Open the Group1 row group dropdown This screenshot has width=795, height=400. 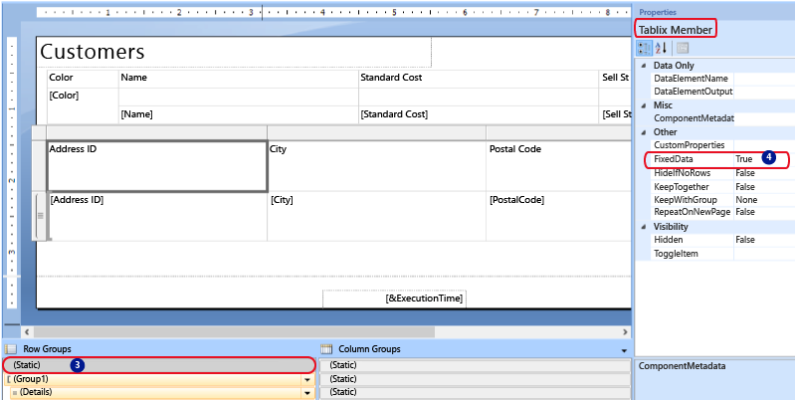pyautogui.click(x=306, y=379)
